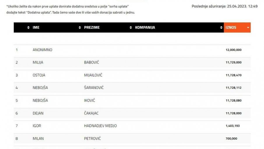Click the sort icon left of IZNOS
The height and width of the screenshot is (149, 264).
coord(221,28)
